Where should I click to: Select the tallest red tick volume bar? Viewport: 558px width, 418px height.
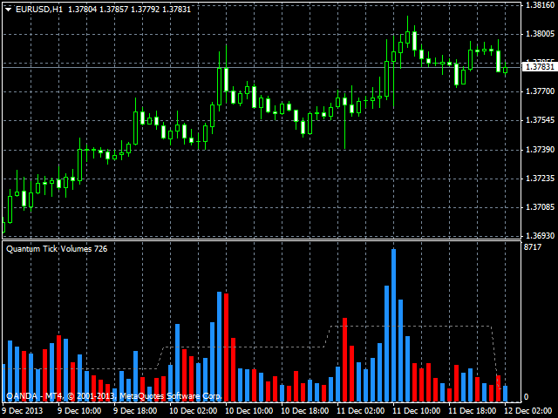point(226,347)
